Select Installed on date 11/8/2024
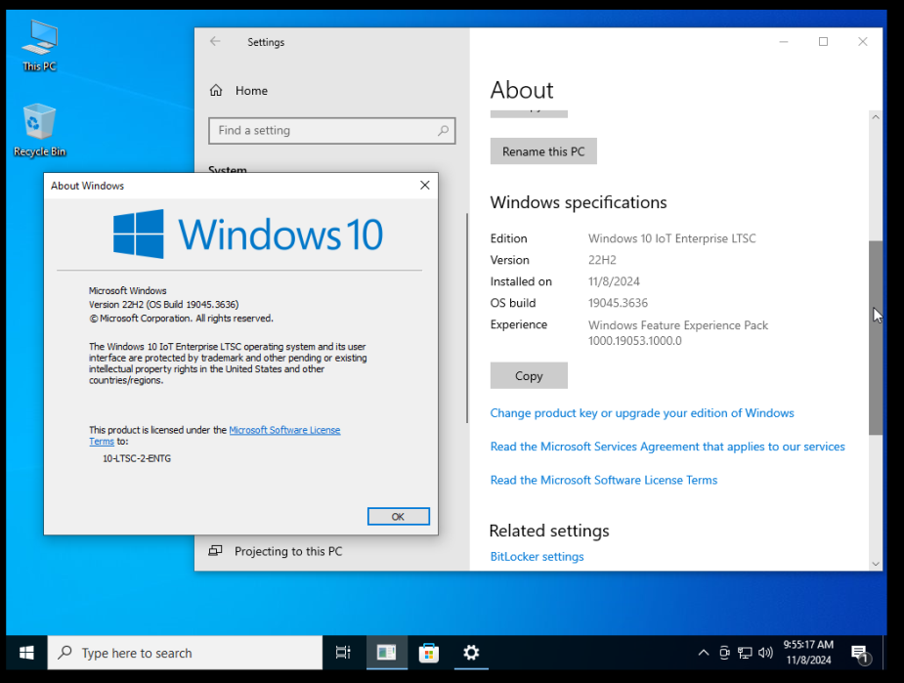Screen dimensions: 904x683 [614, 281]
